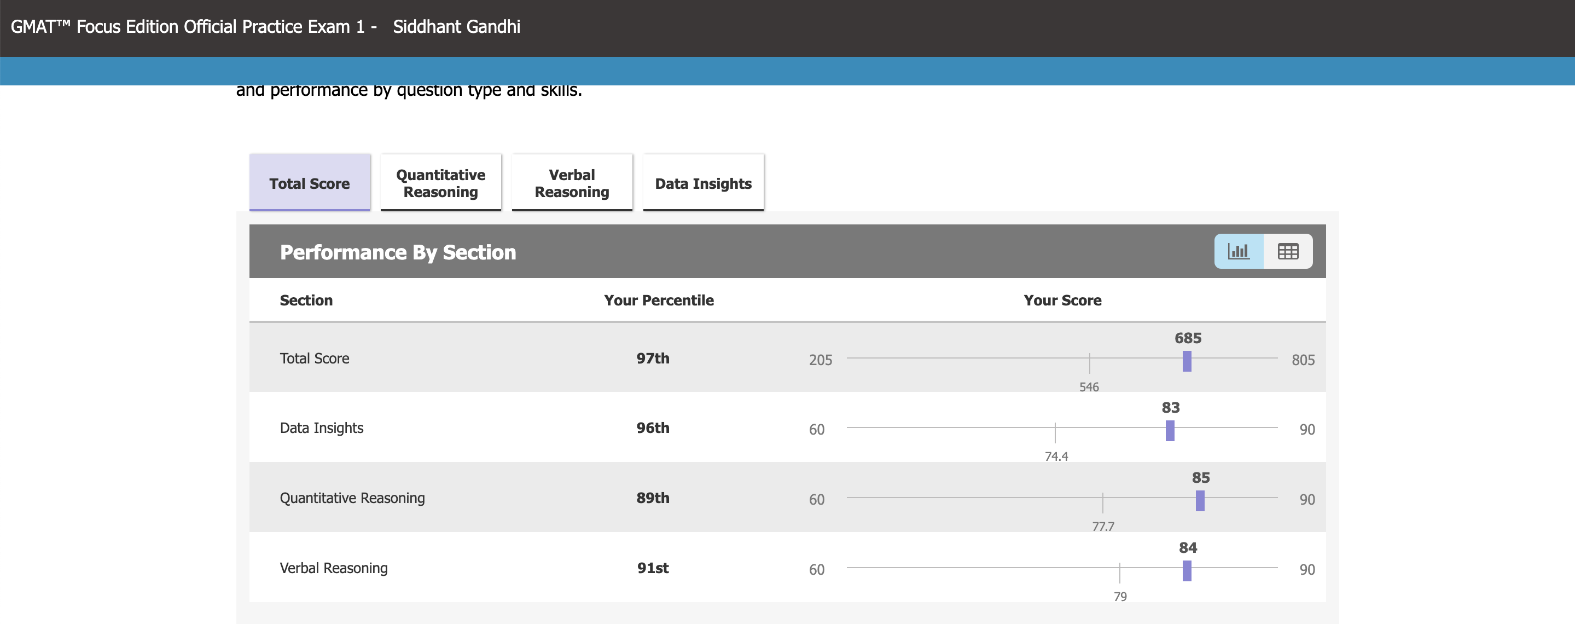This screenshot has height=624, width=1575.
Task: Click the Verbal Reasoning row label
Action: click(333, 568)
